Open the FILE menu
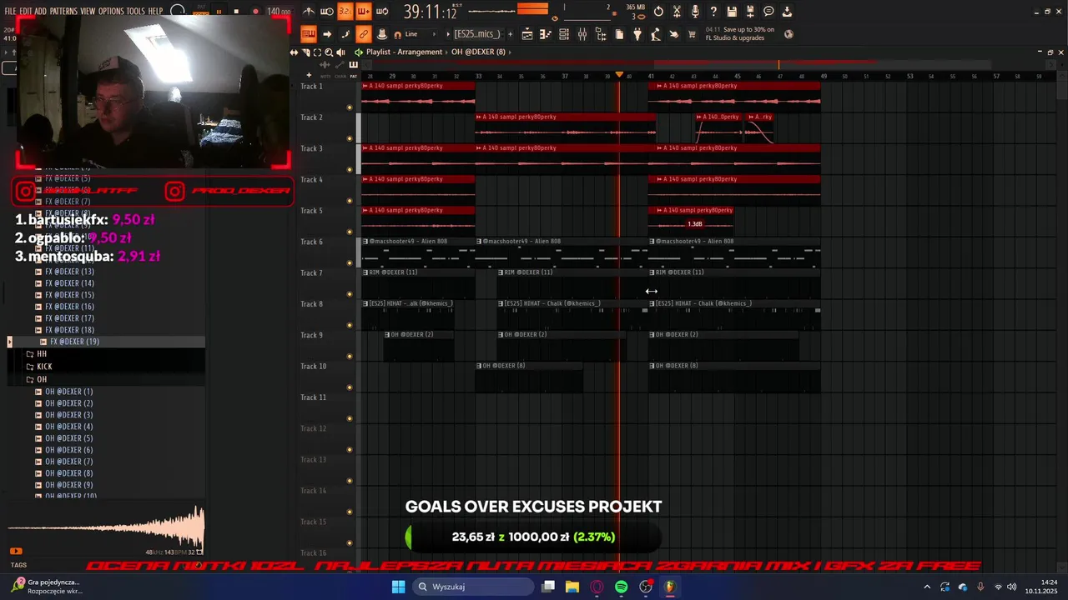 coord(10,12)
